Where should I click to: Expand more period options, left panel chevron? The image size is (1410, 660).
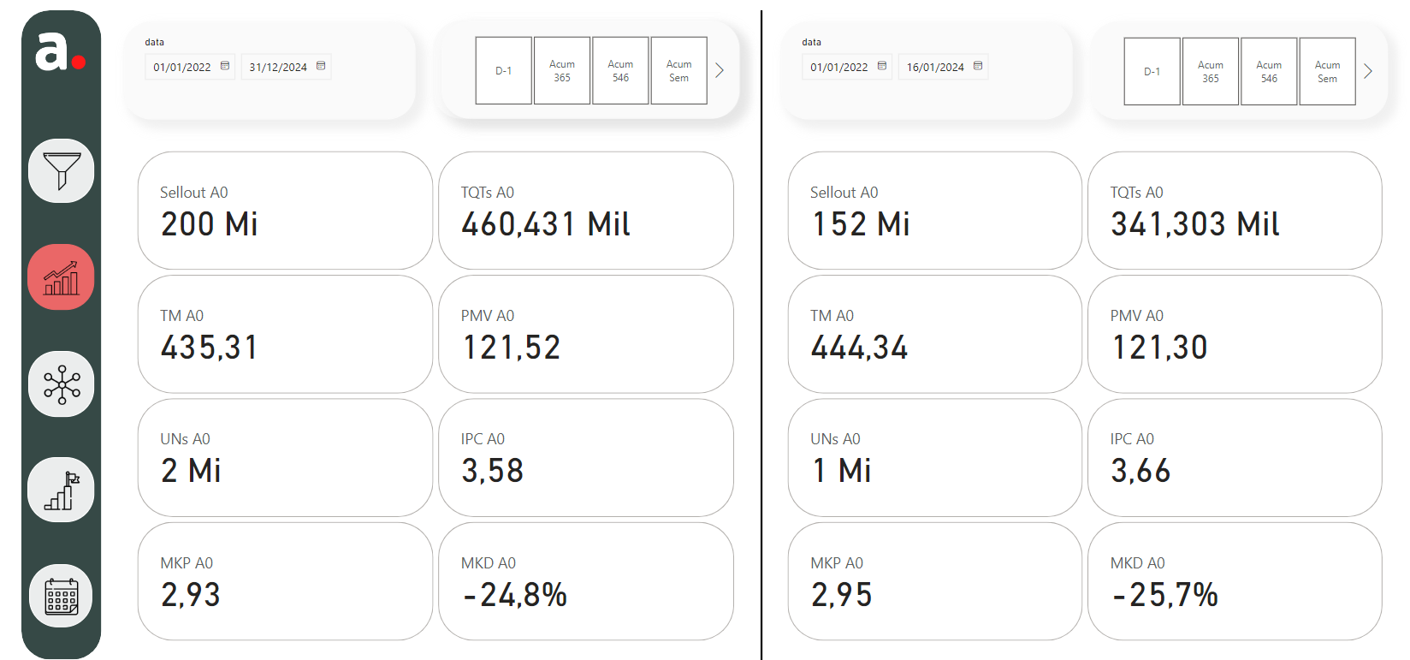click(720, 70)
